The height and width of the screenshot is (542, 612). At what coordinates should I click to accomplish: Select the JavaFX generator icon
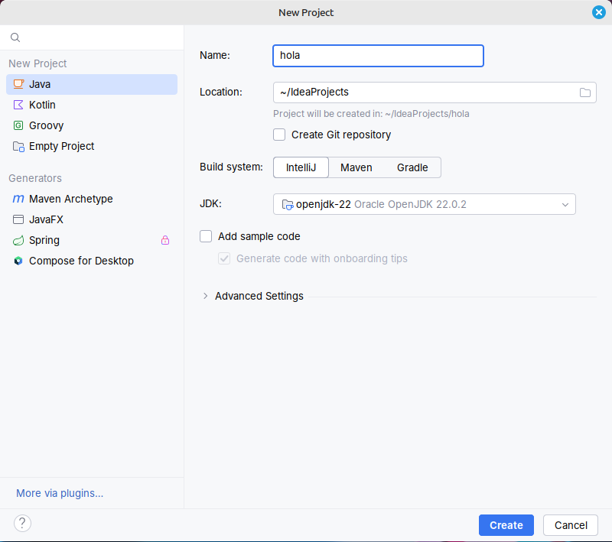[x=18, y=219]
